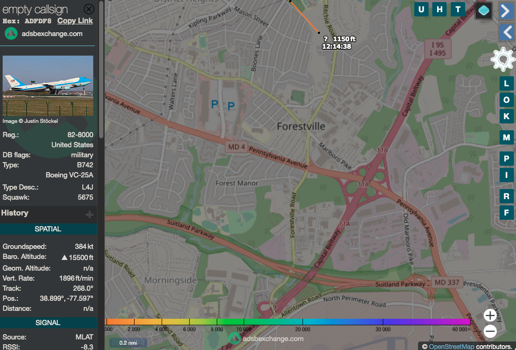Toggle the K map option button
Viewport: 516px width, 350px height.
pos(506,116)
